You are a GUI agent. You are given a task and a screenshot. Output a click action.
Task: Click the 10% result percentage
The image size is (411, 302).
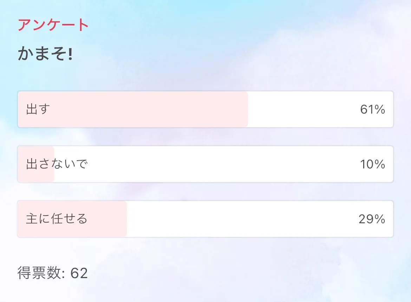[x=372, y=164]
